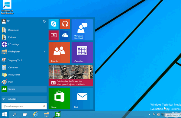This screenshot has height=118, width=181.
Task: Open File Explorer from the taskbar
Action: 47,115
